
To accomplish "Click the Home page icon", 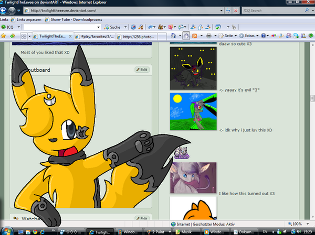I will pyautogui.click(x=173, y=36).
